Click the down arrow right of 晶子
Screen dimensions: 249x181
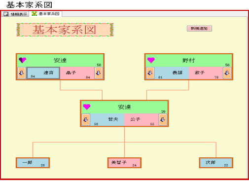pyautogui.click(x=99, y=73)
